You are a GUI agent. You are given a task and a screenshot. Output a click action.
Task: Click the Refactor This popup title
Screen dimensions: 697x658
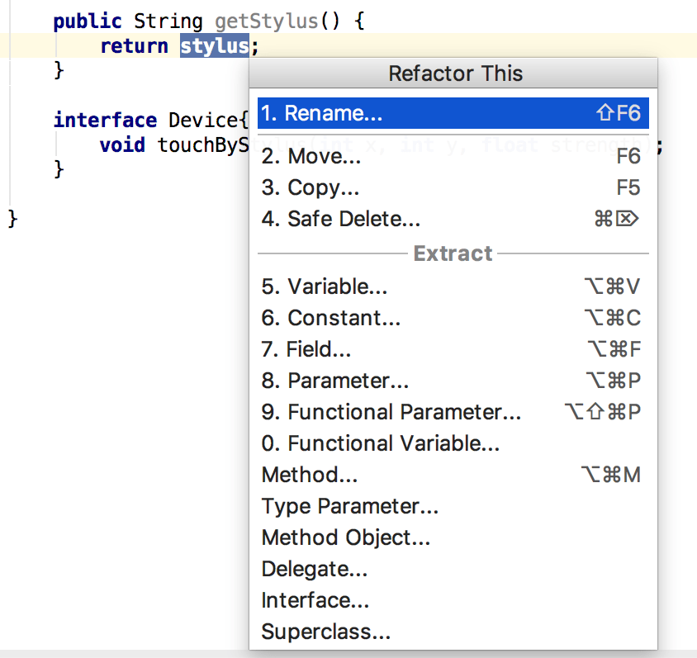454,73
